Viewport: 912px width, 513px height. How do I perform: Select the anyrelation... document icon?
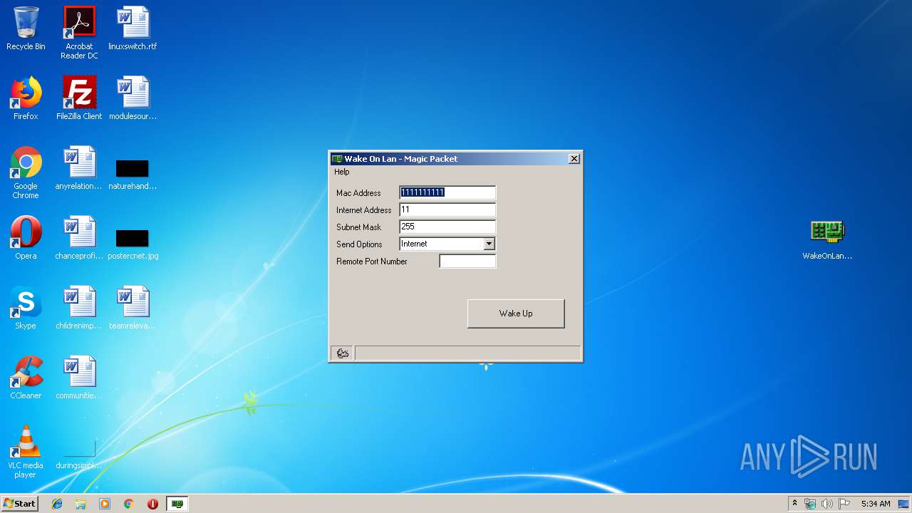pyautogui.click(x=79, y=168)
